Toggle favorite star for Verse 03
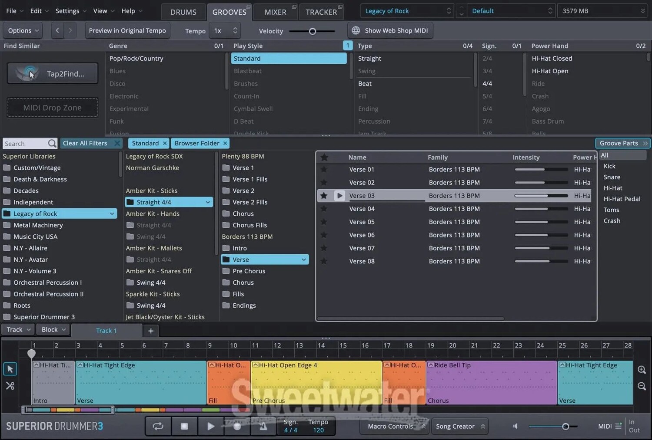Screen dimensions: 652x440 click(324, 196)
